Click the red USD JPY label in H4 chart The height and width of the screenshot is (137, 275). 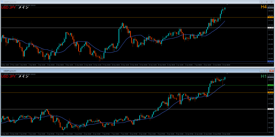(8, 8)
